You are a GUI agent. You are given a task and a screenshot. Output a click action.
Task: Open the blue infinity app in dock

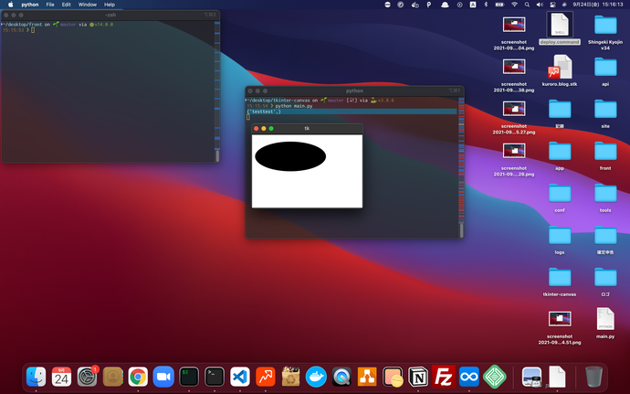469,378
